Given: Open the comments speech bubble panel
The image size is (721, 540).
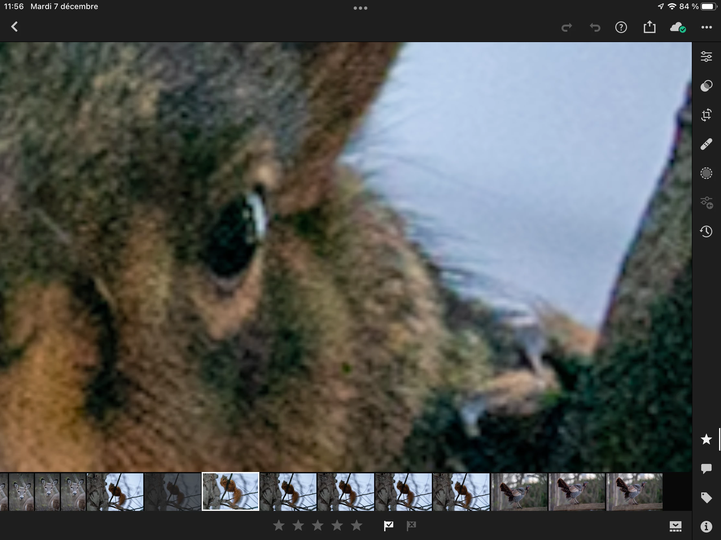Looking at the screenshot, I should (x=706, y=468).
